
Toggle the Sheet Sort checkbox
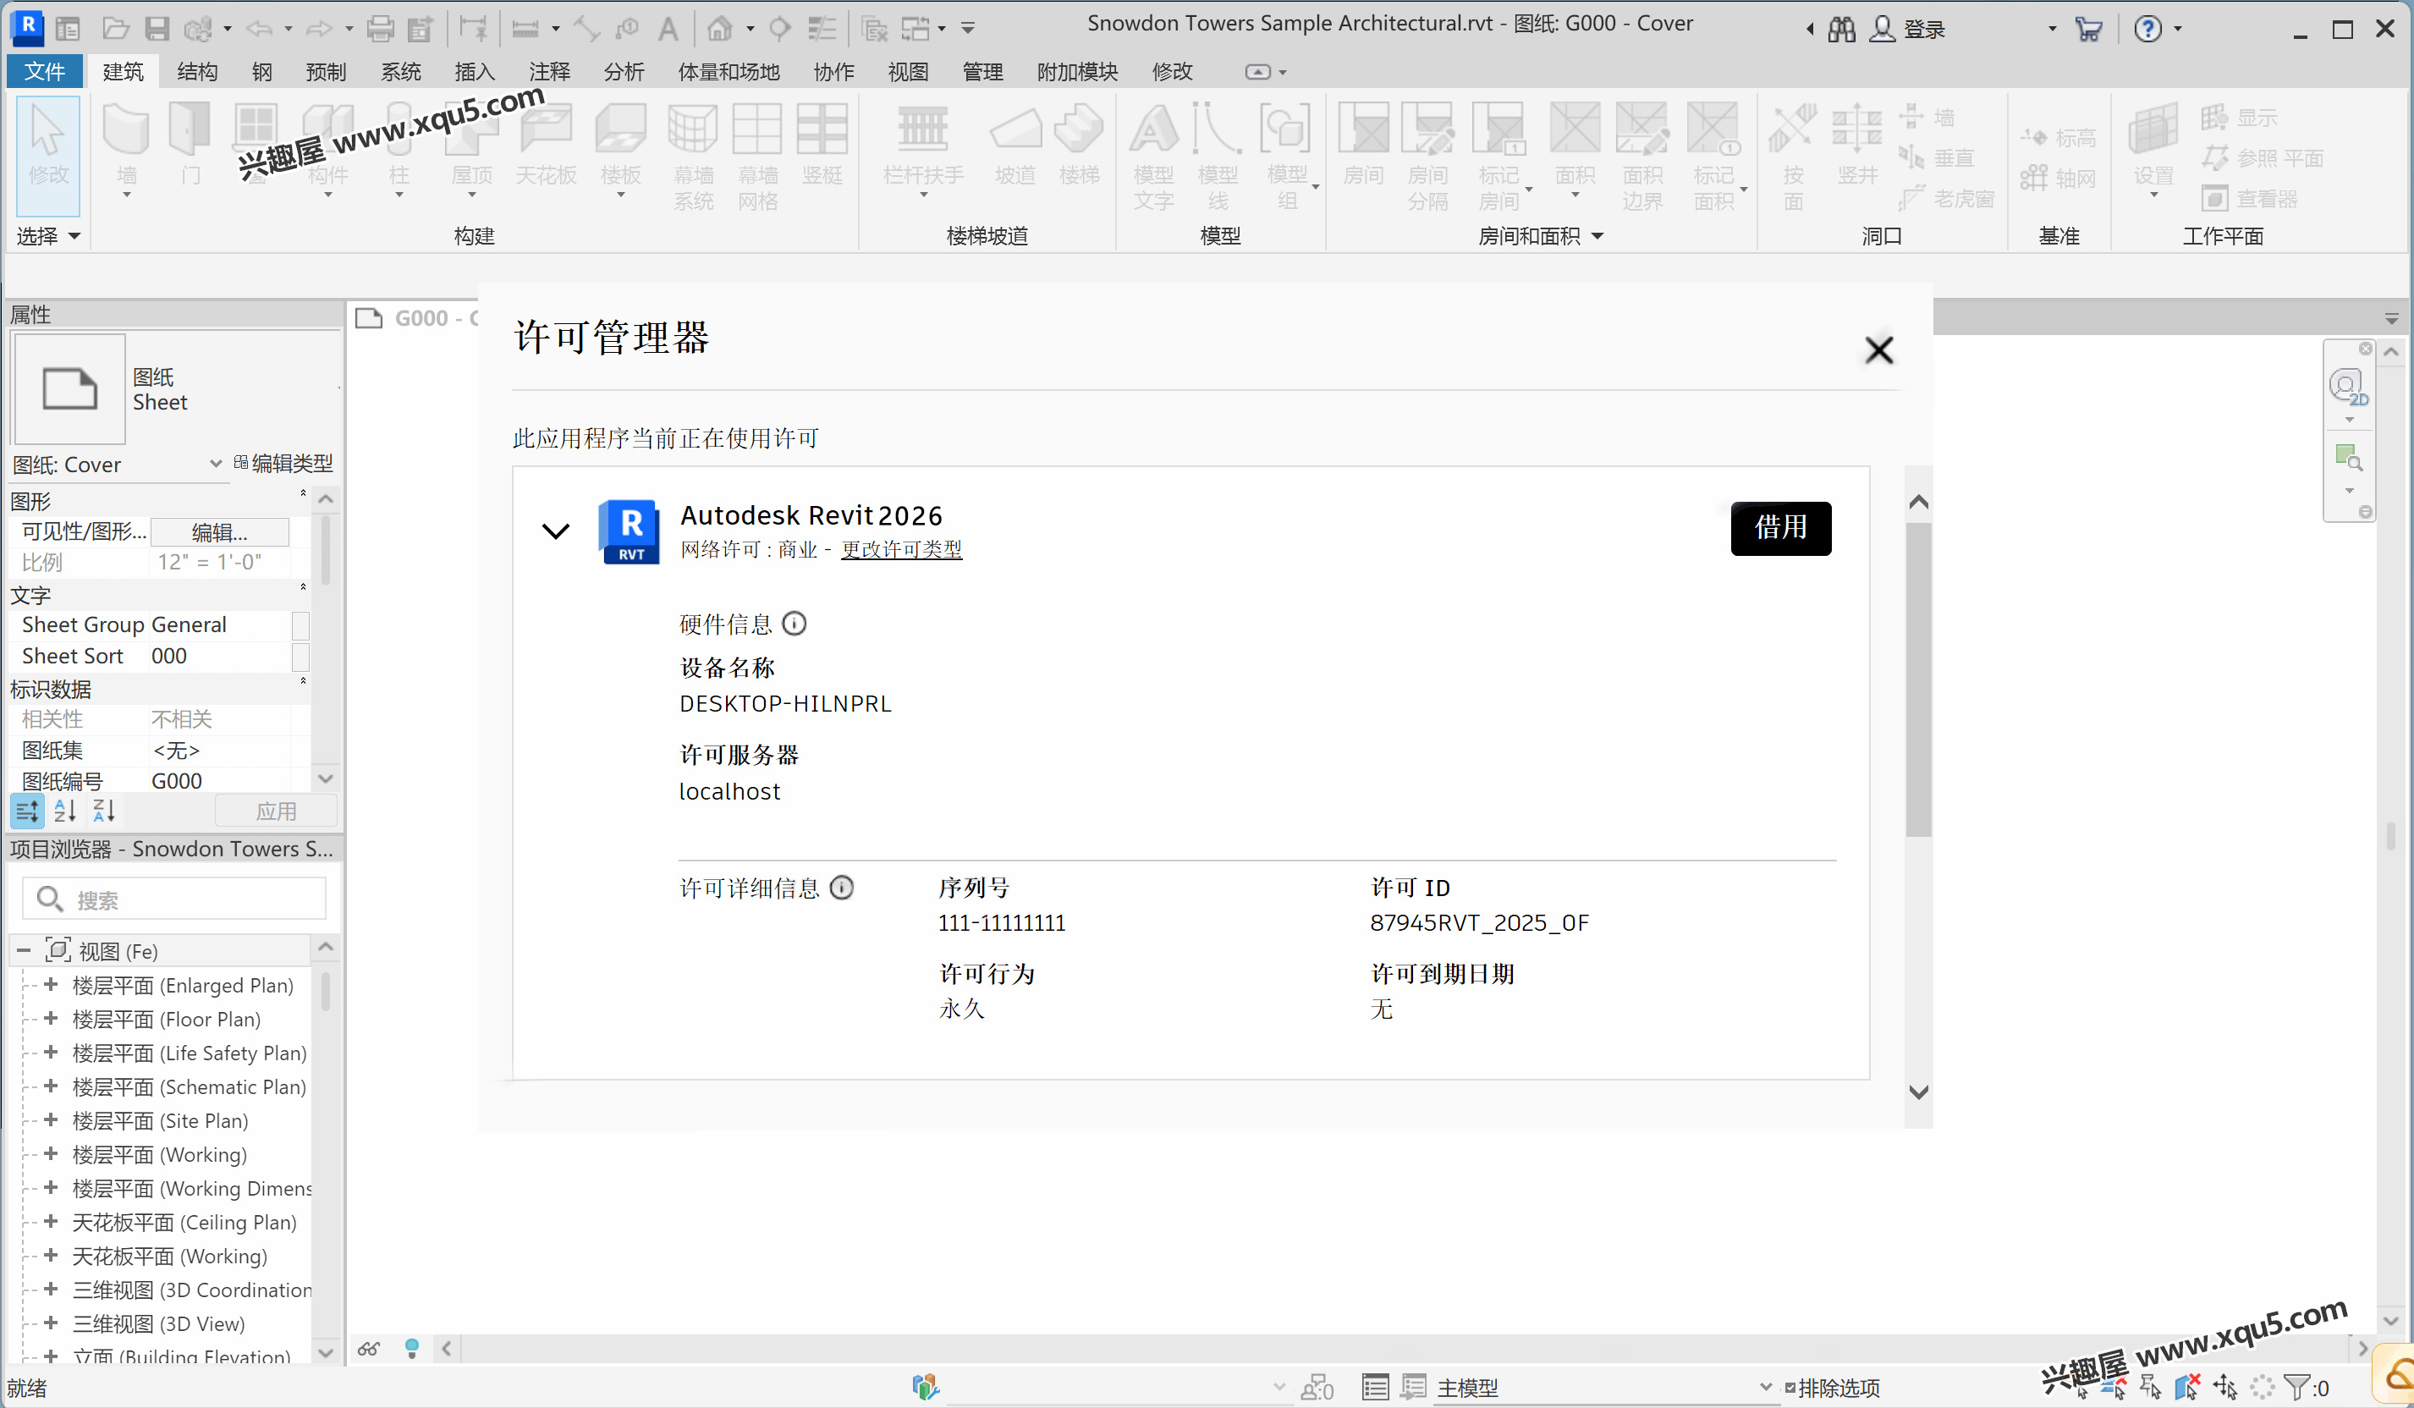(x=300, y=657)
